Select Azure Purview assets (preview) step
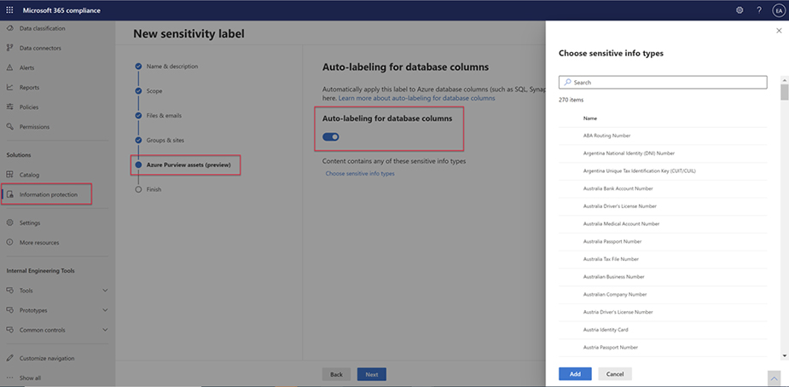The image size is (789, 387). click(x=189, y=165)
